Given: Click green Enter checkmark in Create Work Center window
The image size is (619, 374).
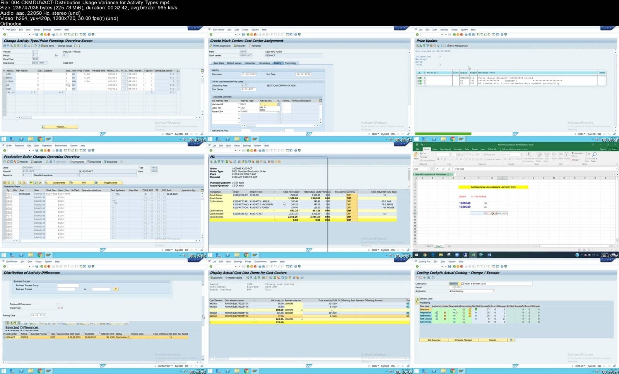Looking at the screenshot, I should (210, 34).
